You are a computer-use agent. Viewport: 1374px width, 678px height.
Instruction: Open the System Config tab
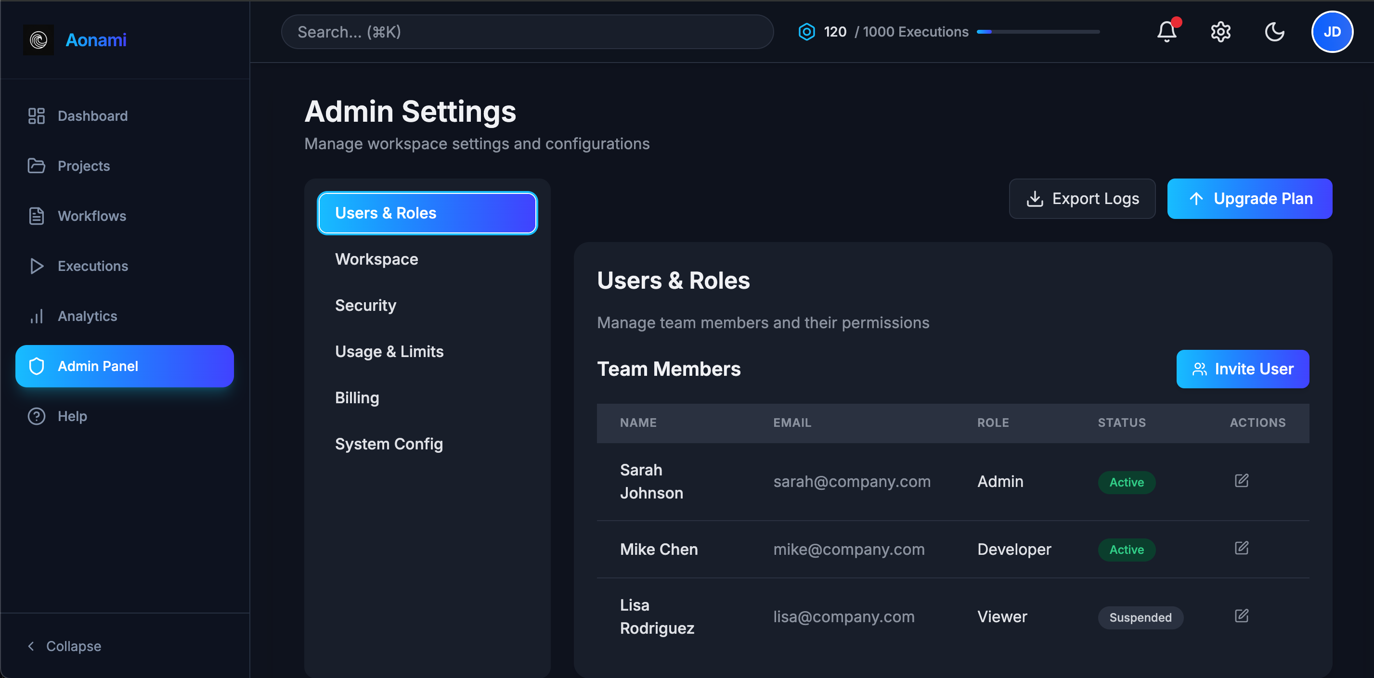(x=427, y=444)
